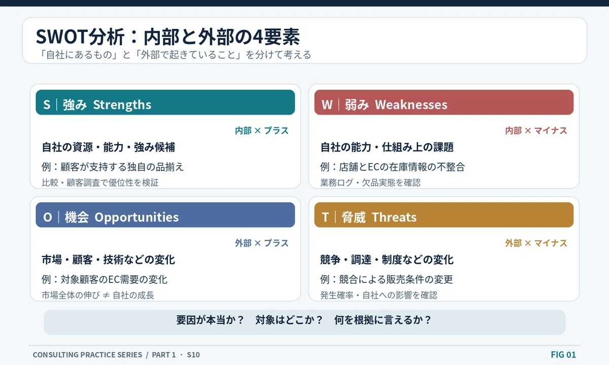609x365 pixels.
Task: Click "競争・調達・制度などの変化" heading
Action: pos(387,260)
